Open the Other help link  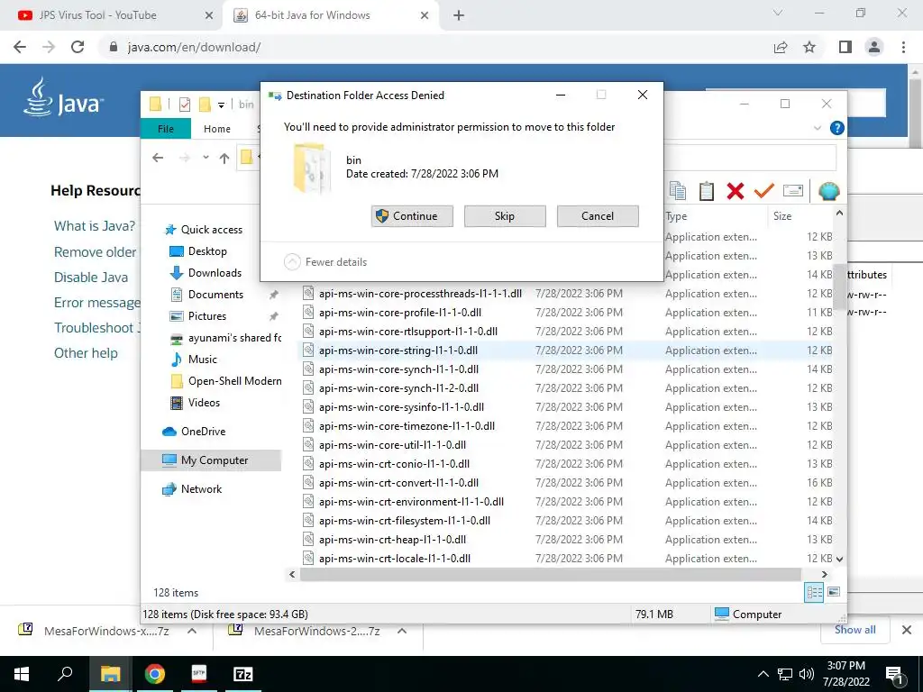point(86,353)
